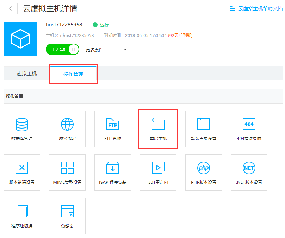Click the blue cube host icon
285x238 pixels.
click(x=20, y=39)
